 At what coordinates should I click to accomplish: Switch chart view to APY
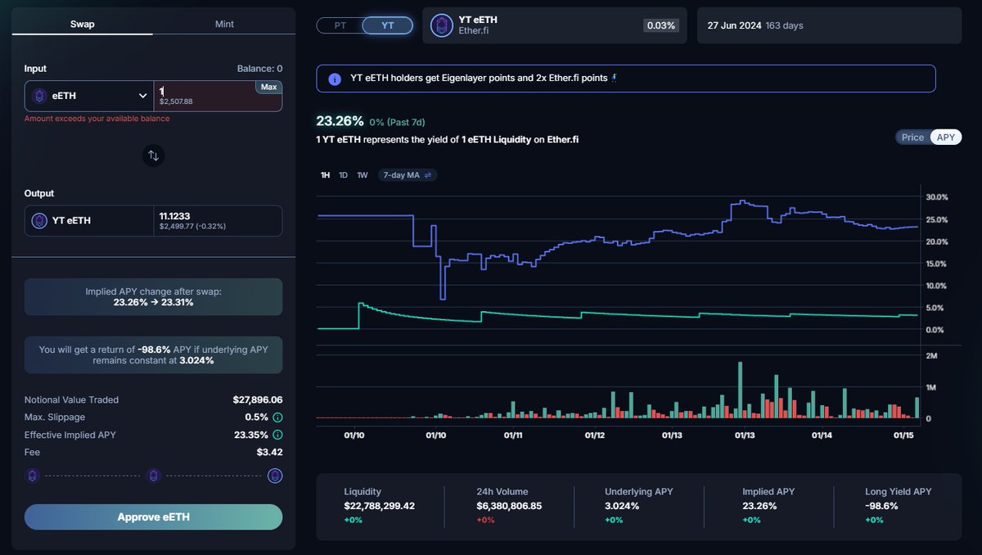coord(945,138)
